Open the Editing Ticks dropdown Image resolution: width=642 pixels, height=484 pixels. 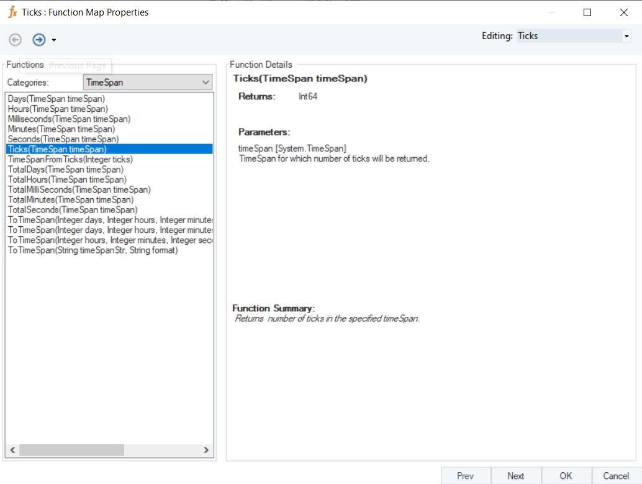(626, 36)
